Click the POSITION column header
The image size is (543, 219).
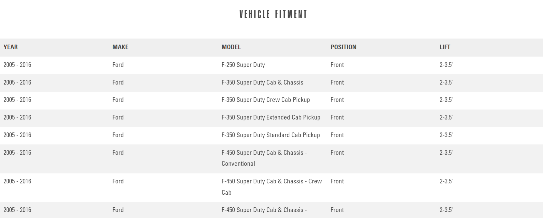[343, 47]
